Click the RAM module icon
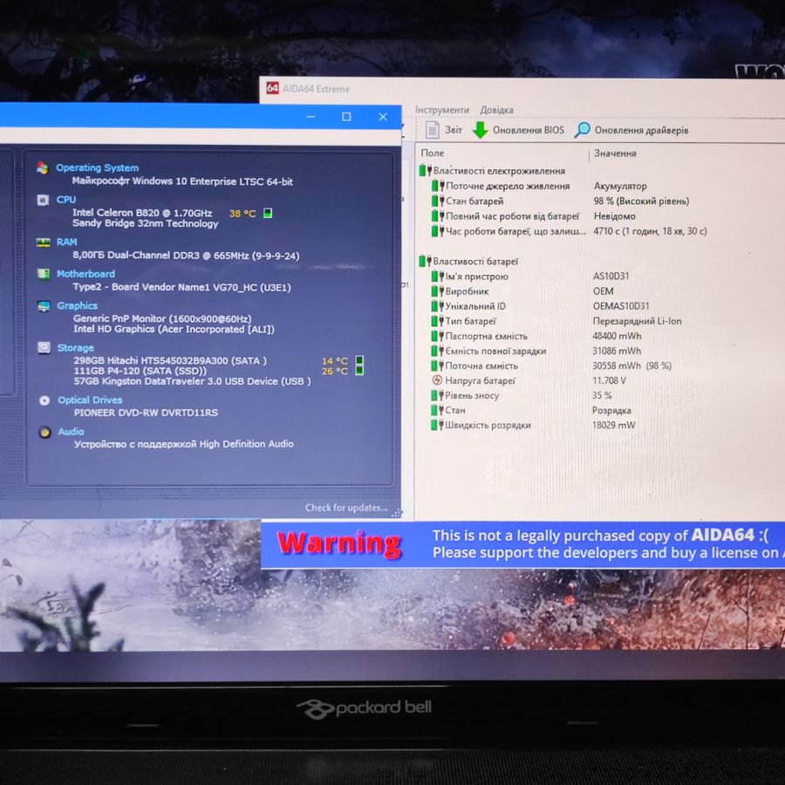 tap(44, 242)
